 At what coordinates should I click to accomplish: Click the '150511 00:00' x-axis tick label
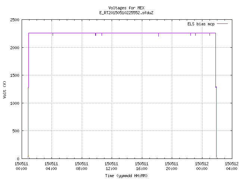pyautogui.click(x=21, y=166)
